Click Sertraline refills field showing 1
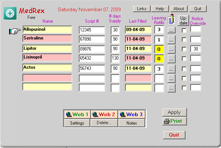 pyautogui.click(x=159, y=40)
